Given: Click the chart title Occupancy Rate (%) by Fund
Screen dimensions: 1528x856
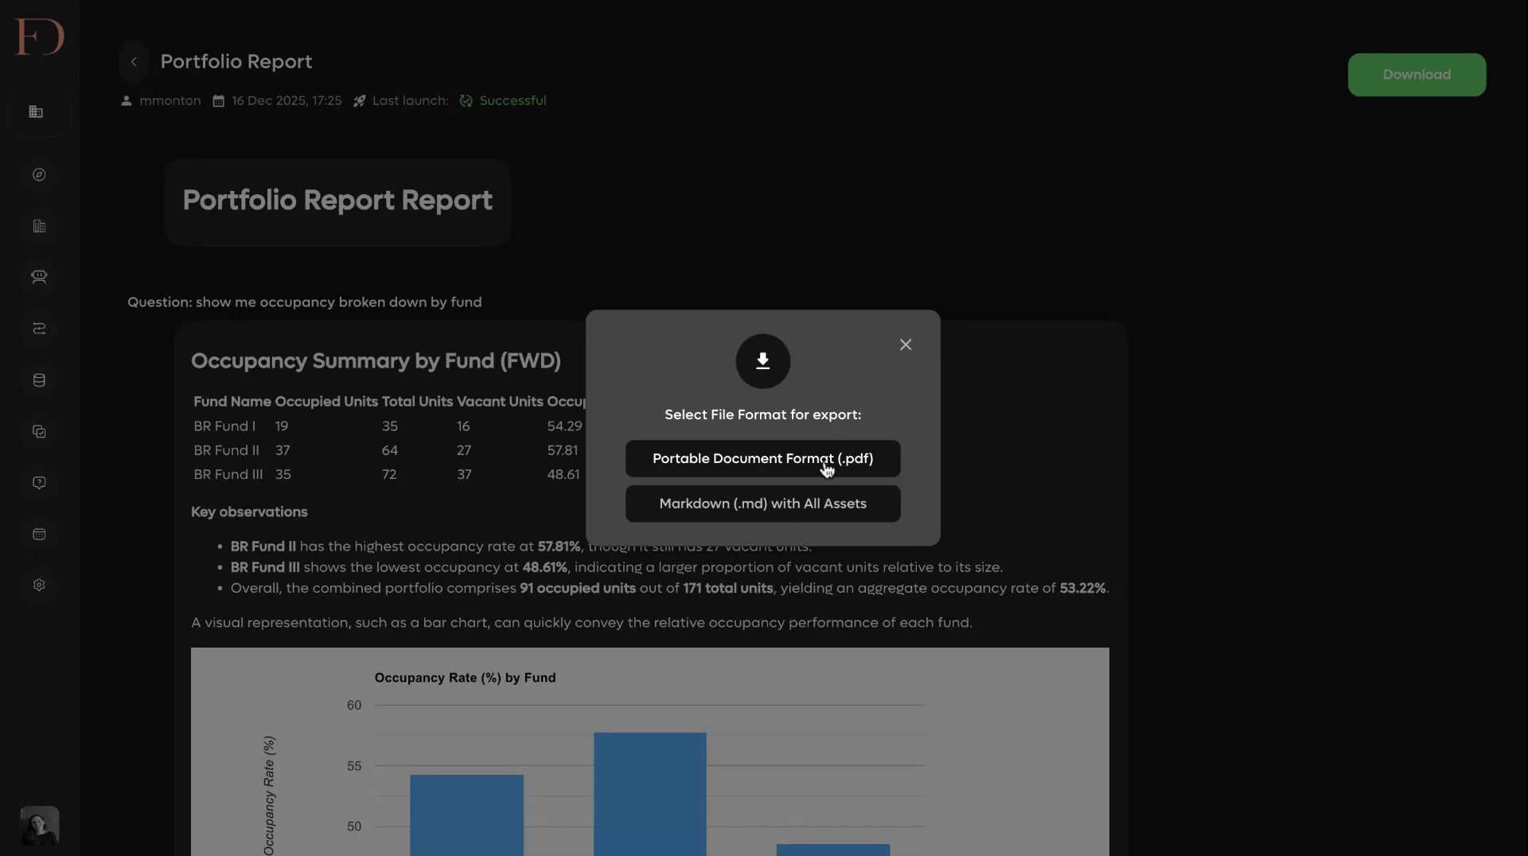Looking at the screenshot, I should pyautogui.click(x=465, y=678).
